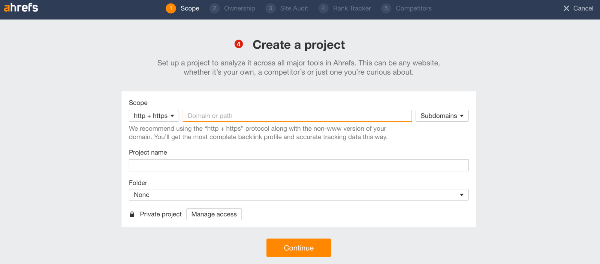Click the red number 4 badge

239,44
